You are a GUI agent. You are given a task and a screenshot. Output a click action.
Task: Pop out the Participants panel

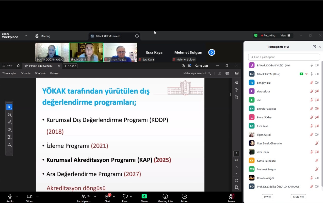[314, 47]
